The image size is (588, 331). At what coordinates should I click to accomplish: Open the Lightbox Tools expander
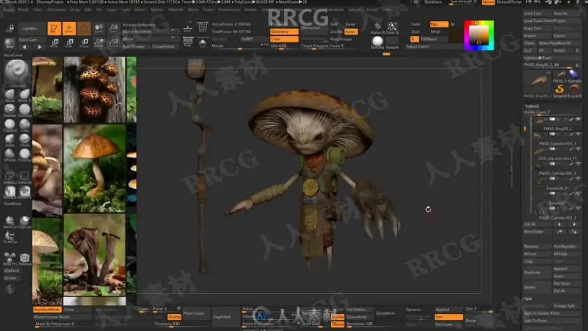538,57
